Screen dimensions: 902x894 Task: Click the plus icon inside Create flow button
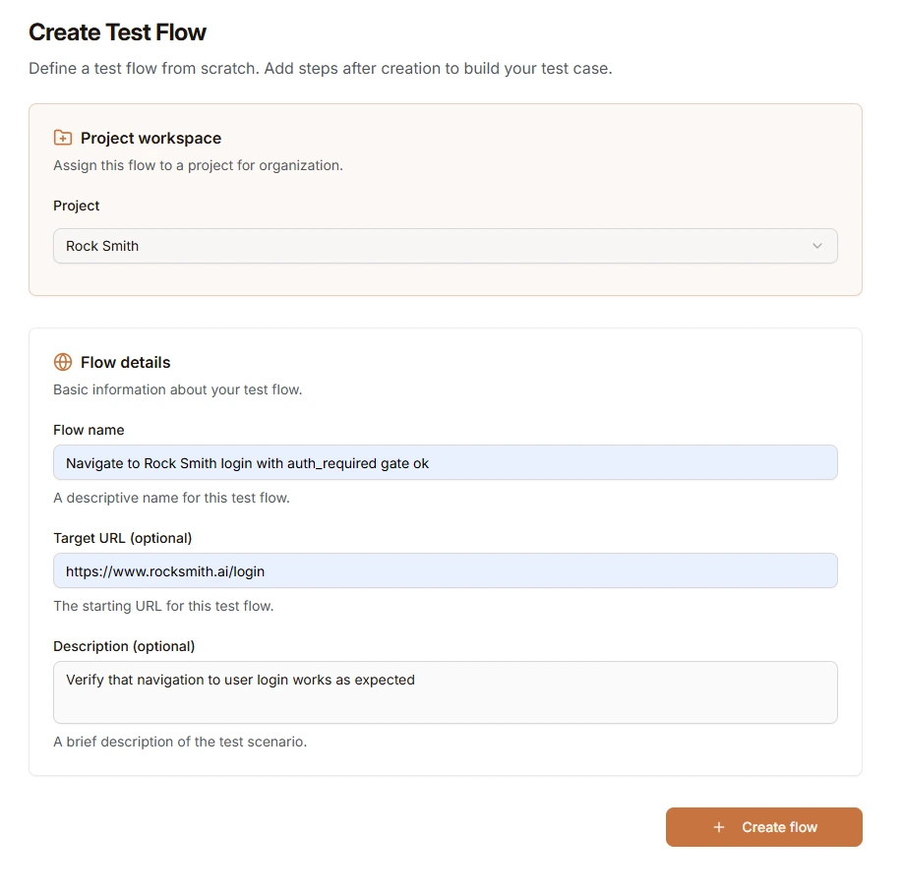click(718, 827)
